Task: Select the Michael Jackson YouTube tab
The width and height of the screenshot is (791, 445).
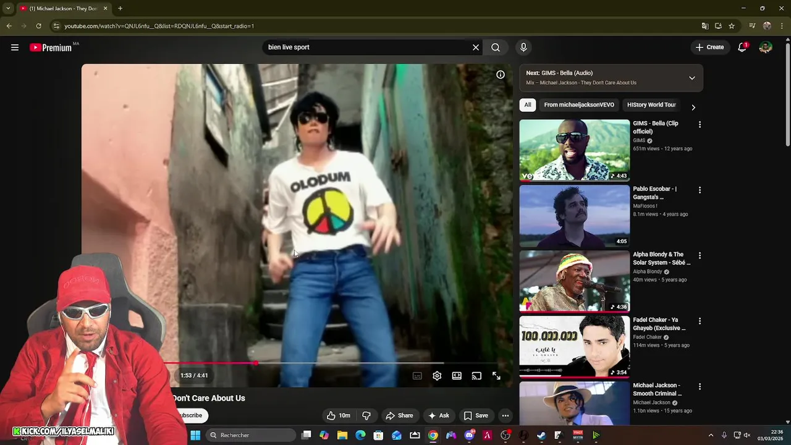Action: point(62,9)
